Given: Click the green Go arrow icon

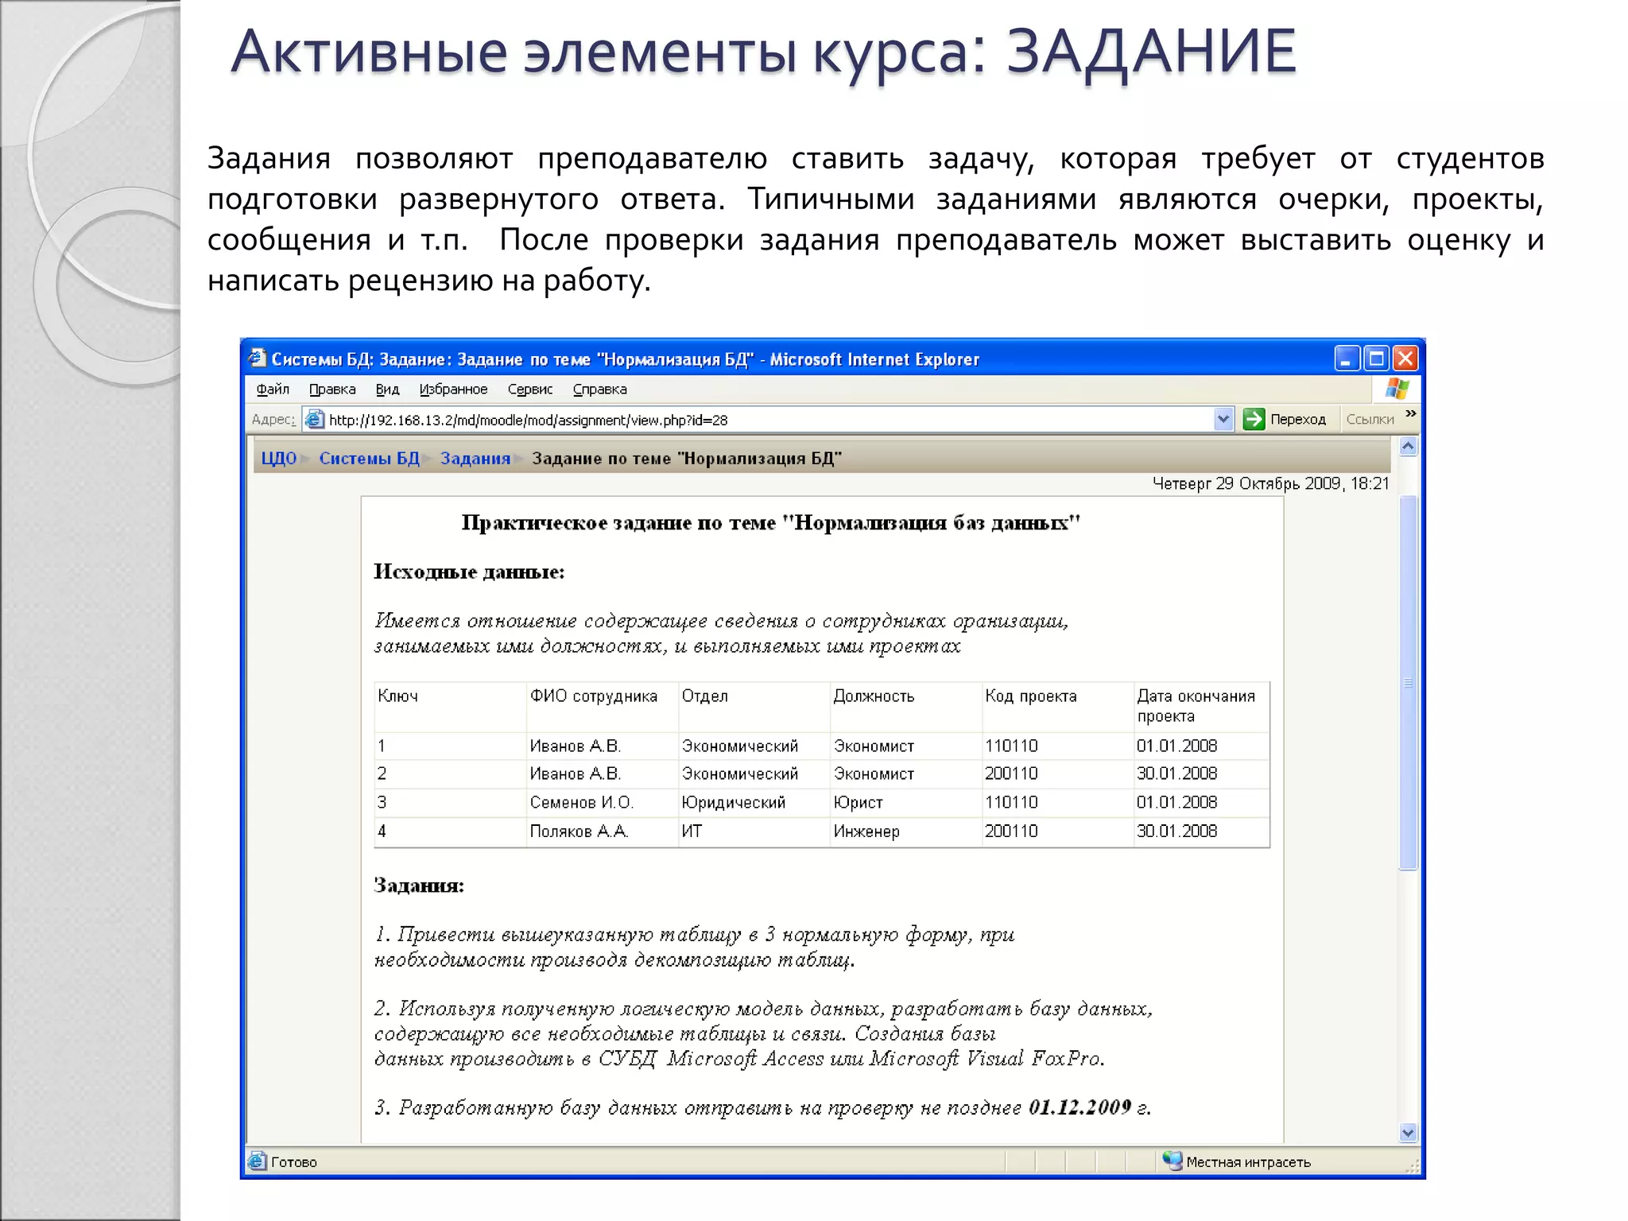Looking at the screenshot, I should pos(1254,419).
